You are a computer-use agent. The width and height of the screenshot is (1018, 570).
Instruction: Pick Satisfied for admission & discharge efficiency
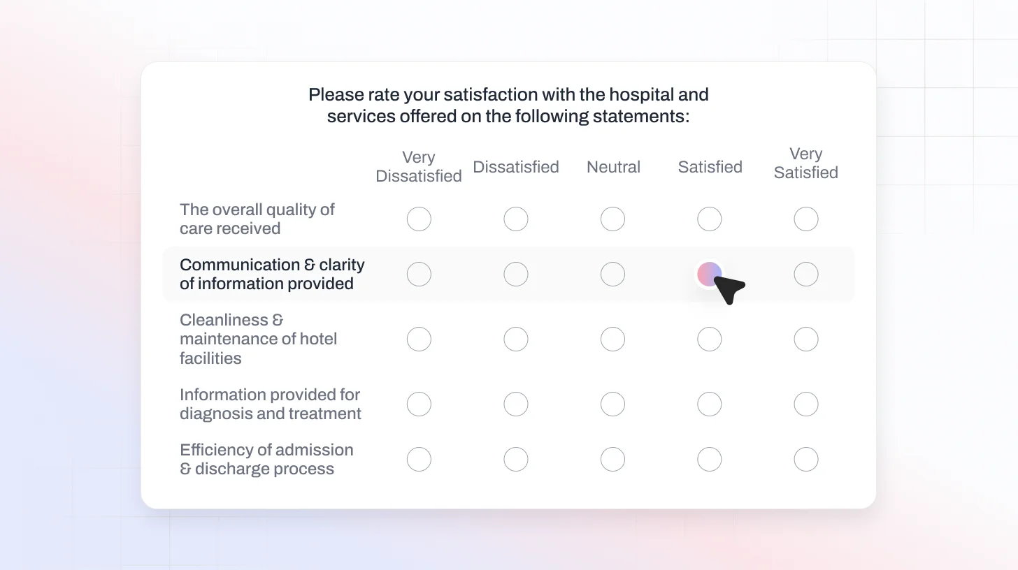(709, 460)
